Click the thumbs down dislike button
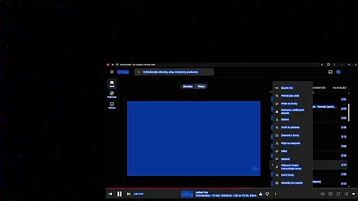Viewport: 358px width, 201px height. tap(267, 194)
